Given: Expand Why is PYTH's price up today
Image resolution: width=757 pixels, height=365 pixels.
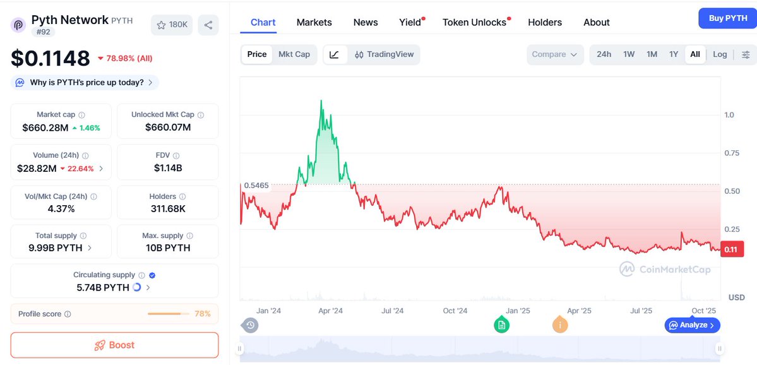Looking at the screenshot, I should click(85, 83).
